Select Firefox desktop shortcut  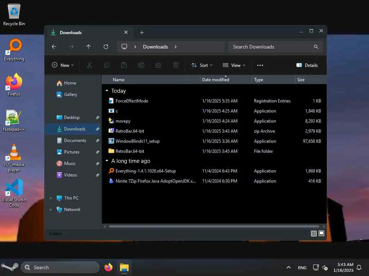pyautogui.click(x=14, y=85)
